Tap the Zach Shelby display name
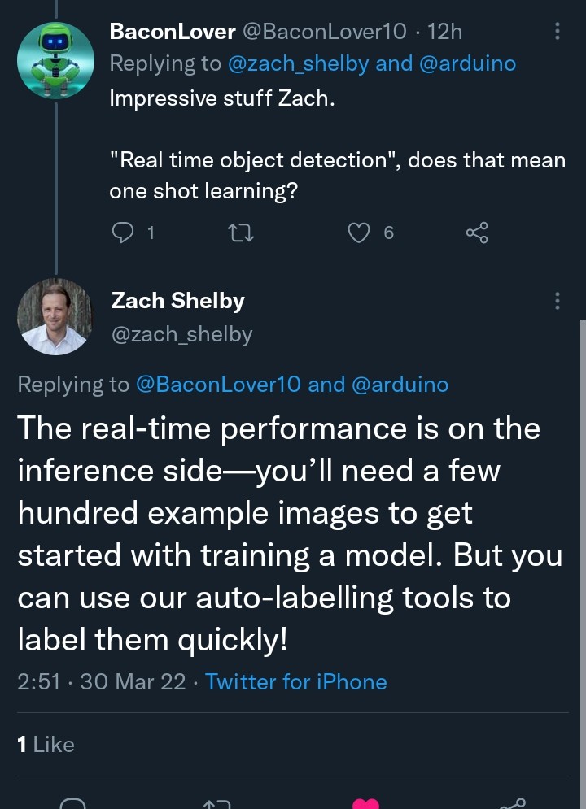Screen dimensions: 586x809 (x=177, y=301)
